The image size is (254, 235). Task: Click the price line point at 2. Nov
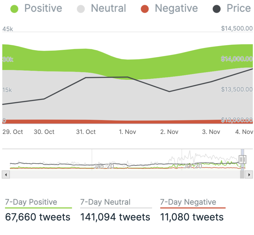[169, 92]
